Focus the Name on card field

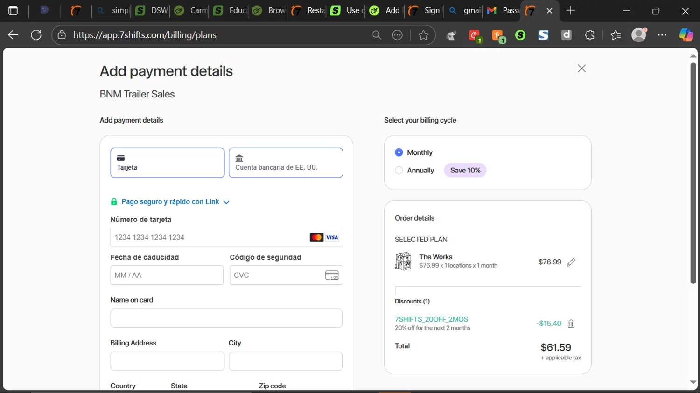[226, 318]
